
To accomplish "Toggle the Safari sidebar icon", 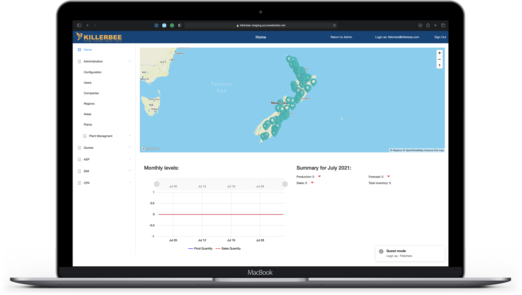I will pos(79,25).
